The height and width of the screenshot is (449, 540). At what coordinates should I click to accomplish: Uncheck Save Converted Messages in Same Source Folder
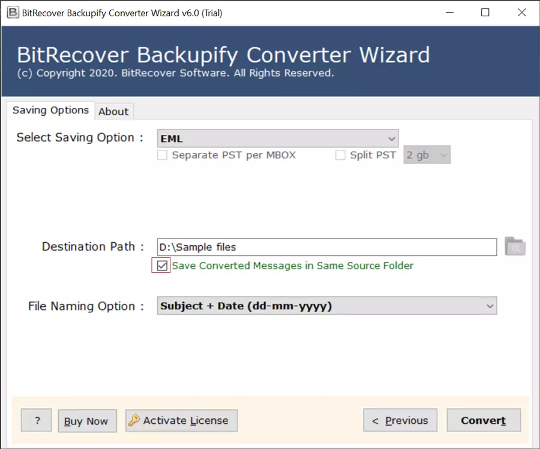tap(162, 266)
